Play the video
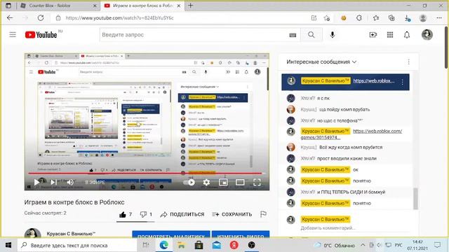 coord(36,182)
